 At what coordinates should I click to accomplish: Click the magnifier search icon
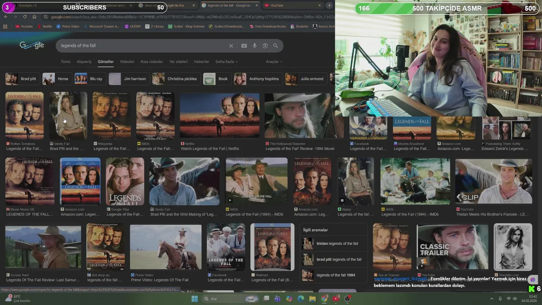276,46
